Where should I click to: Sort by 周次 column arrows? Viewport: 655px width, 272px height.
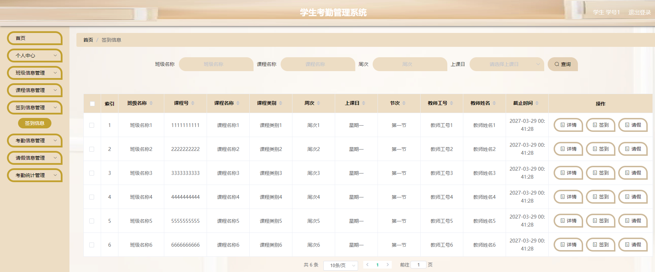tap(318, 103)
